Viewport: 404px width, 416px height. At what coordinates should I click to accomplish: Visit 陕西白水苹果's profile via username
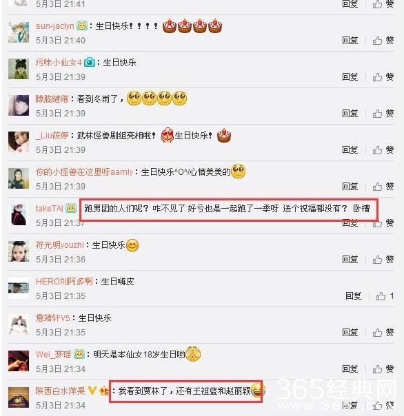(60, 391)
